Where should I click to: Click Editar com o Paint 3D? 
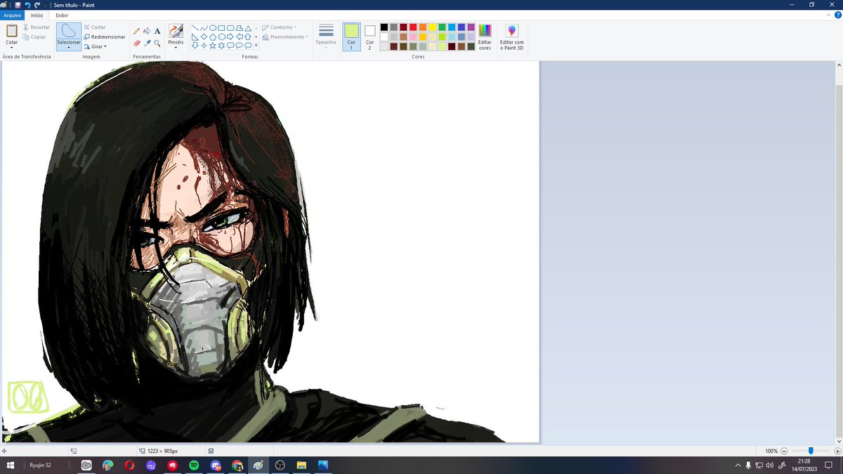point(512,37)
